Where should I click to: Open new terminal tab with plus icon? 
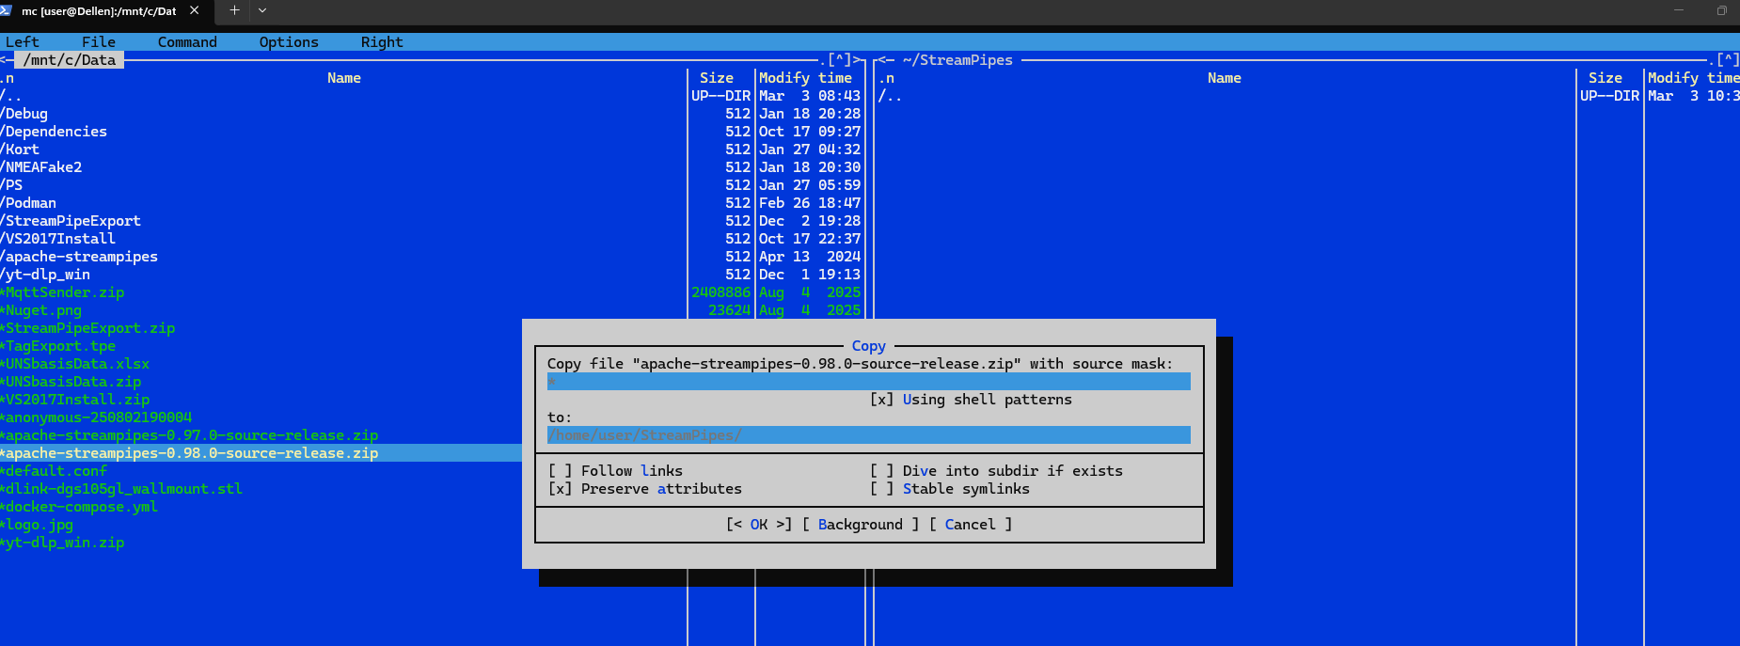coord(234,10)
